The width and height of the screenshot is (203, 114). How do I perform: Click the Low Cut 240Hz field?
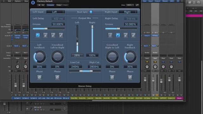[75, 67]
